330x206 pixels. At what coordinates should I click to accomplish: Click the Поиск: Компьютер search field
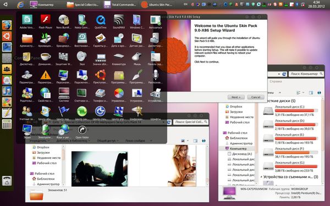306,74
